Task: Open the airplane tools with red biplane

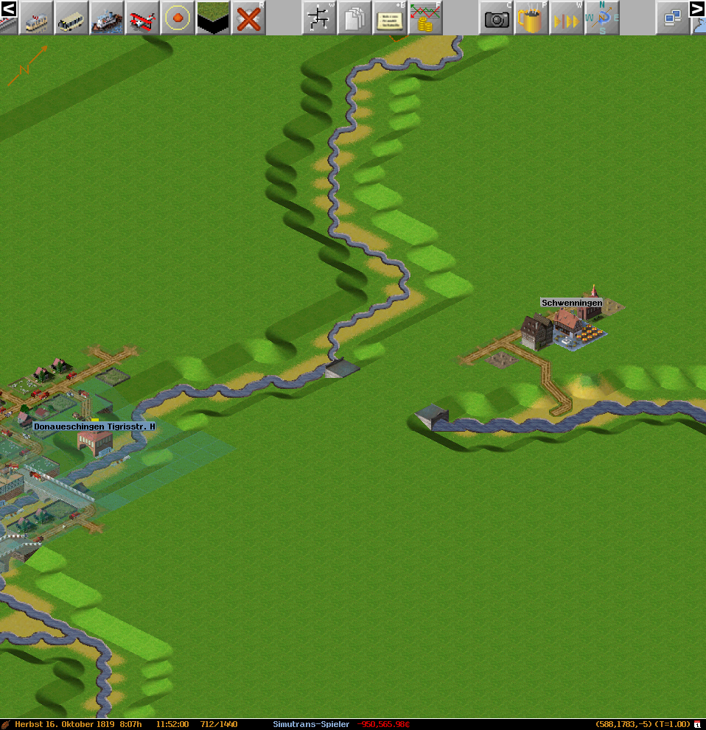Action: pyautogui.click(x=142, y=18)
